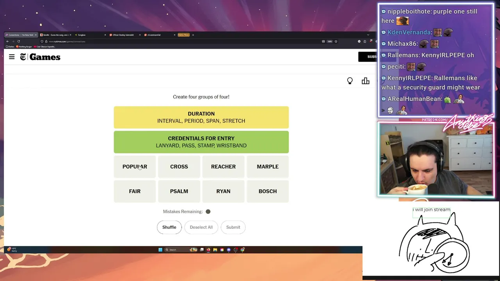Click Firefox icon in taskbar
The height and width of the screenshot is (281, 500).
pos(209,250)
